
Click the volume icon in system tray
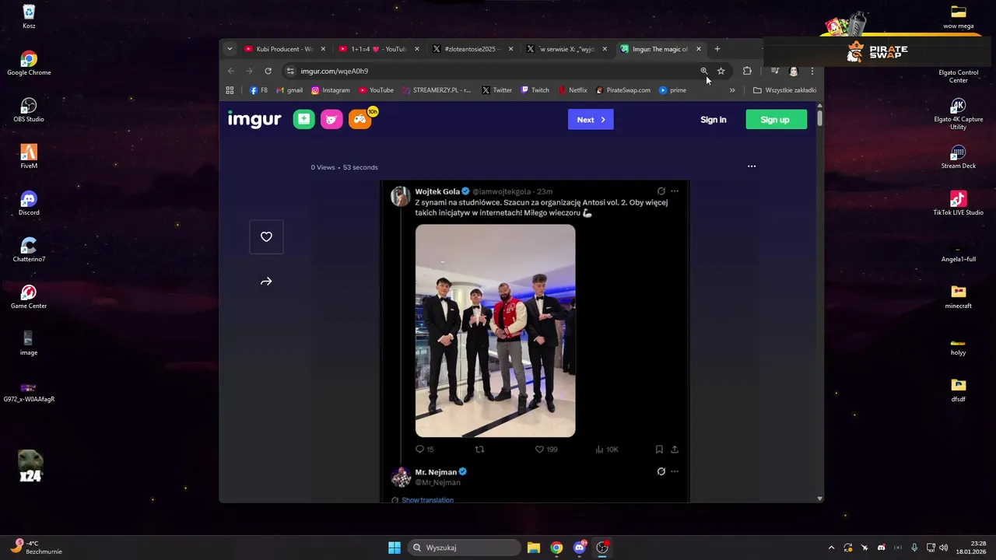pyautogui.click(x=943, y=548)
